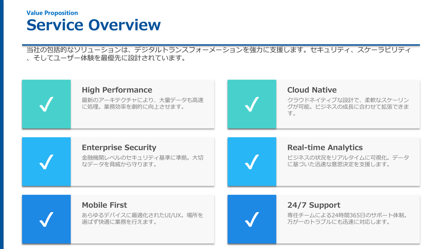Toggle the checkmark on the Cloud Native card
The width and height of the screenshot is (442, 249).
[x=252, y=104]
